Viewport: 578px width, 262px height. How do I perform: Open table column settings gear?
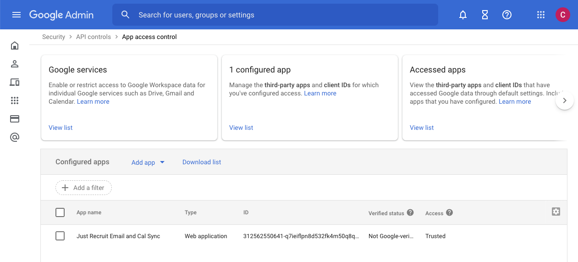pos(556,212)
